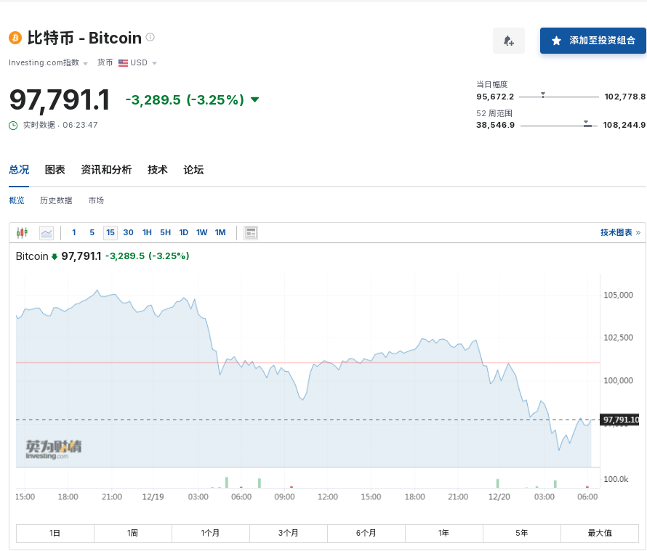
Task: Click the 97,791.10 price label on chart axis
Action: point(620,420)
